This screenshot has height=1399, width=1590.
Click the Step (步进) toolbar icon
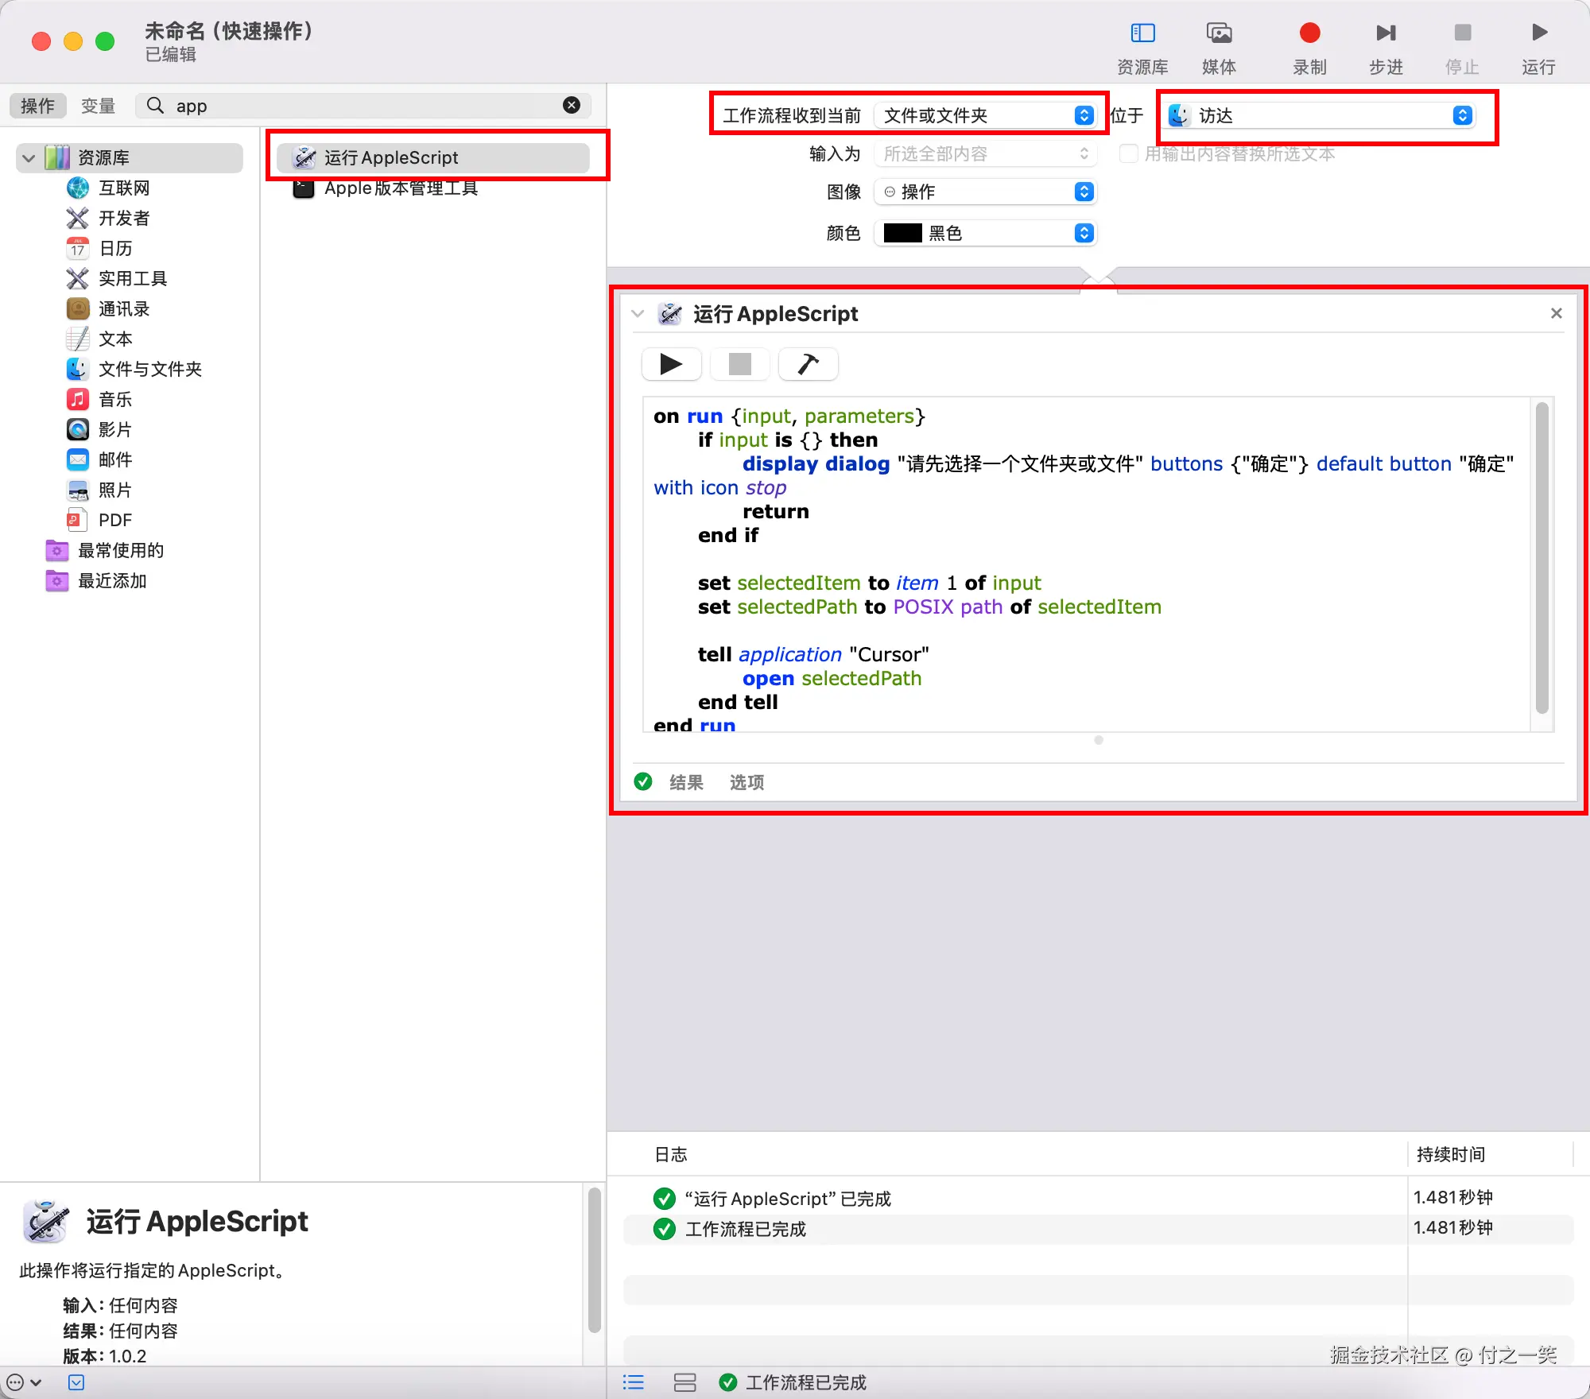click(x=1386, y=33)
